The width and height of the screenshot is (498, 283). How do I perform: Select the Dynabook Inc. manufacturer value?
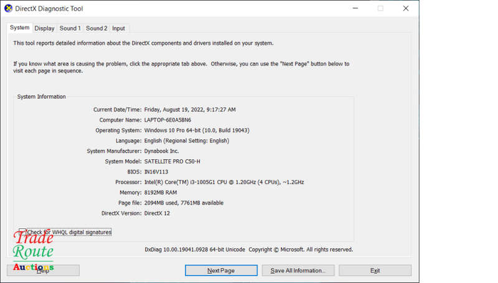(x=161, y=151)
